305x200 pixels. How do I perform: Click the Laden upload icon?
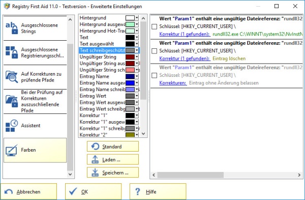pos(95,159)
